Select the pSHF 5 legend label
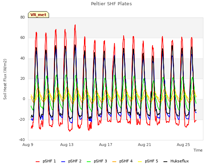 coord(152,161)
